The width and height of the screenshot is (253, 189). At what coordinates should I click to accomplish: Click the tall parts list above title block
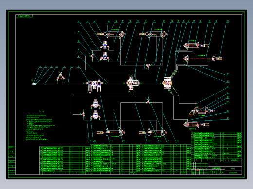click(217, 147)
